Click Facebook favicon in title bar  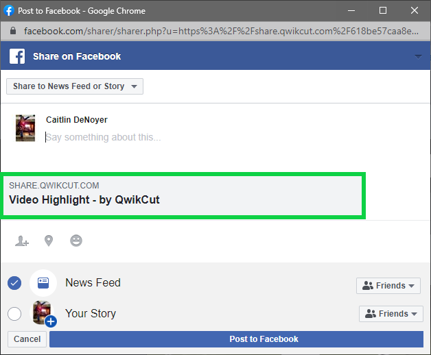tap(9, 11)
